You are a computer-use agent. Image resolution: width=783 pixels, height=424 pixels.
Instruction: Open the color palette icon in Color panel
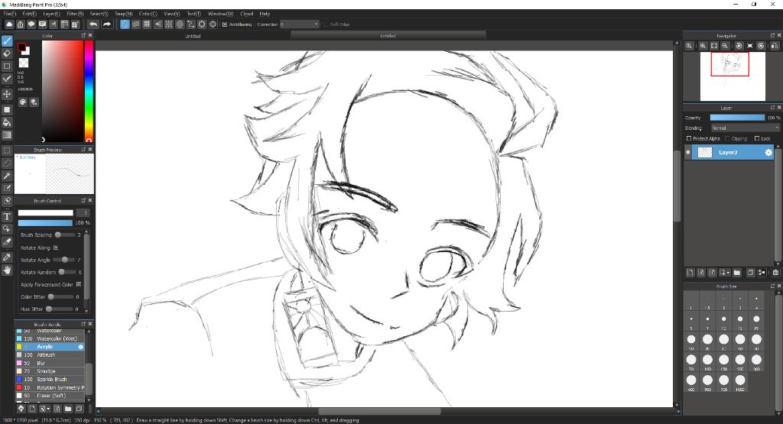[23, 102]
